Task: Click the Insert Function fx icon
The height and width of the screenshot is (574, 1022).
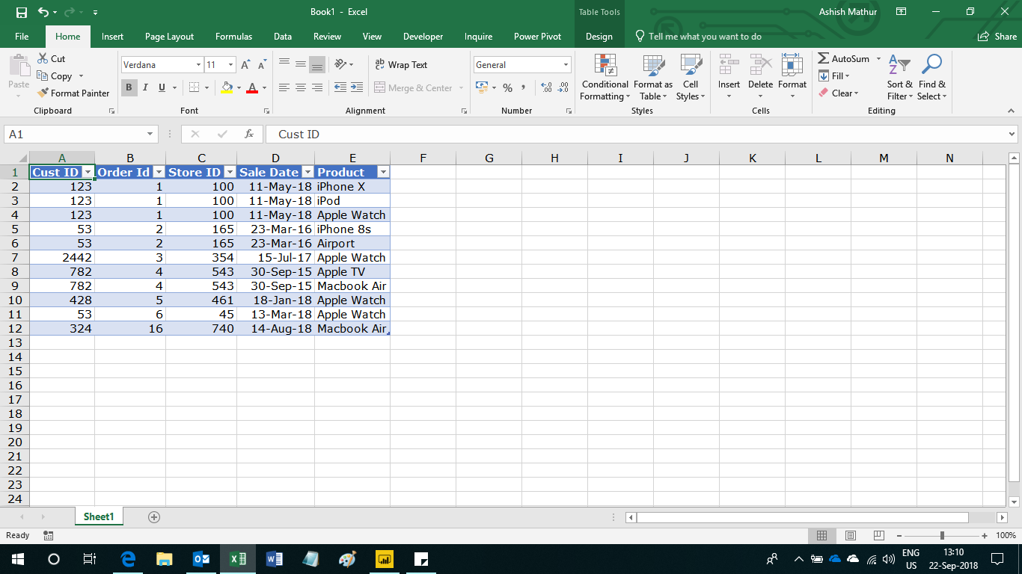Action: [249, 134]
